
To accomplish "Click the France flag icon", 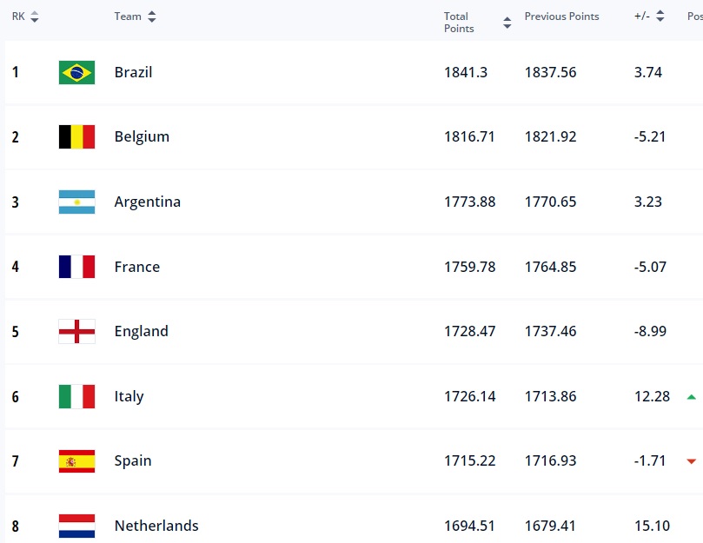I will coord(76,266).
